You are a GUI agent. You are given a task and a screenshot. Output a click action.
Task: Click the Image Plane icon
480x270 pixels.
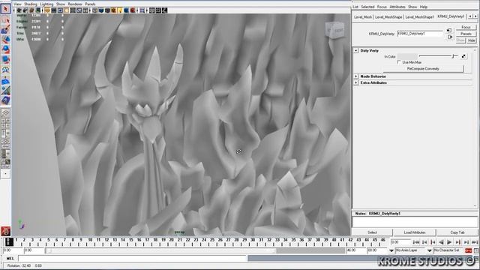pos(38,10)
